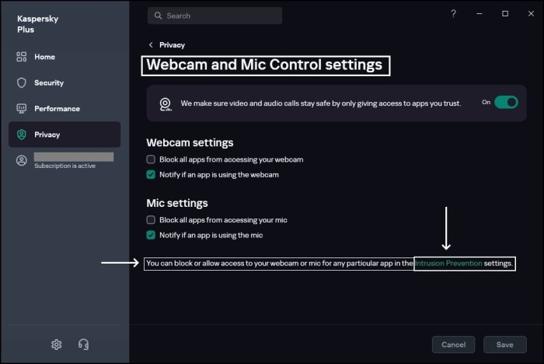The height and width of the screenshot is (364, 544).
Task: Click the Privacy shield icon in sidebar
Action: point(22,135)
